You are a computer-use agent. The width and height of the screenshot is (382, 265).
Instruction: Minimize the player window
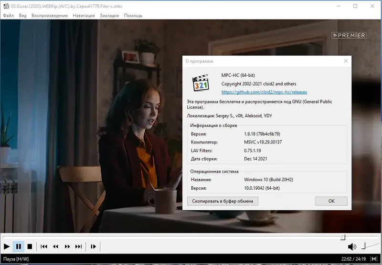tap(339, 6)
